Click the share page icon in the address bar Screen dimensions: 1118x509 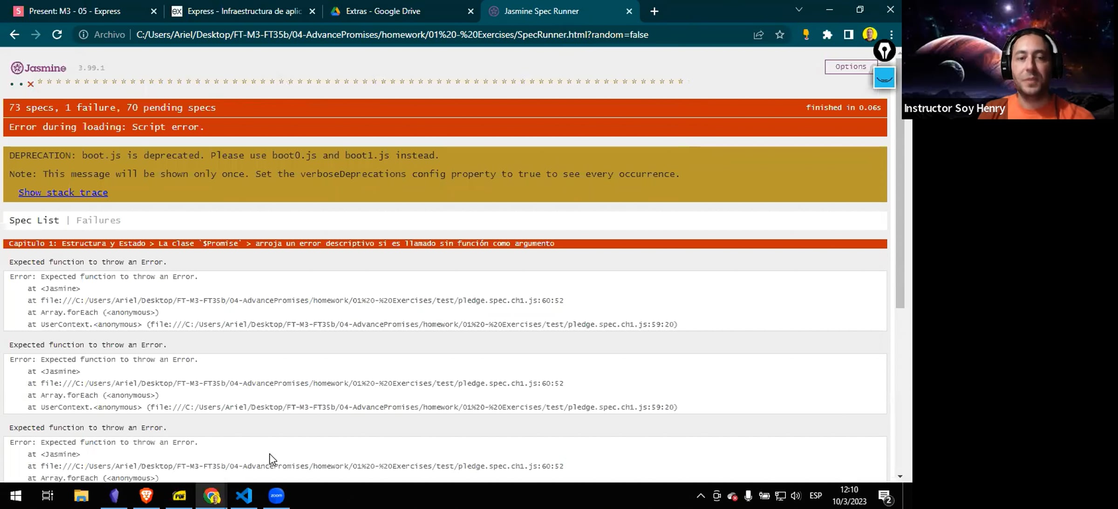pos(758,34)
